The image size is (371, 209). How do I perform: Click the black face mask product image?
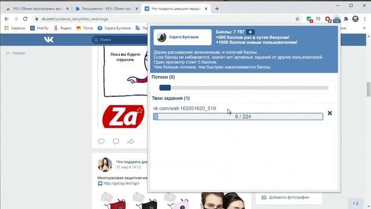146,201
